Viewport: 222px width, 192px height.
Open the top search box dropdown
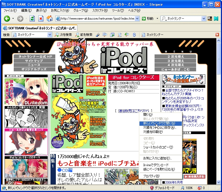pyautogui.click(x=203, y=19)
